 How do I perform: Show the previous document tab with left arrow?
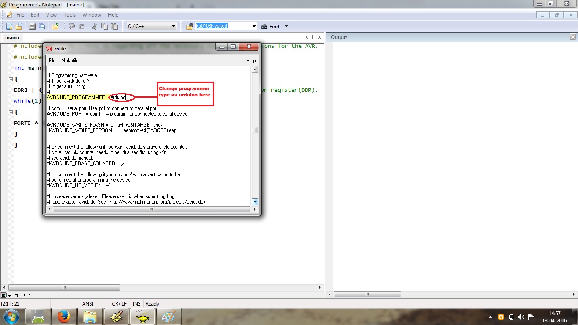click(x=307, y=37)
